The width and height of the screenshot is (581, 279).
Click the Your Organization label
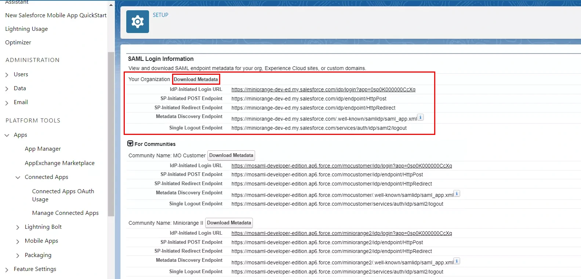click(149, 79)
